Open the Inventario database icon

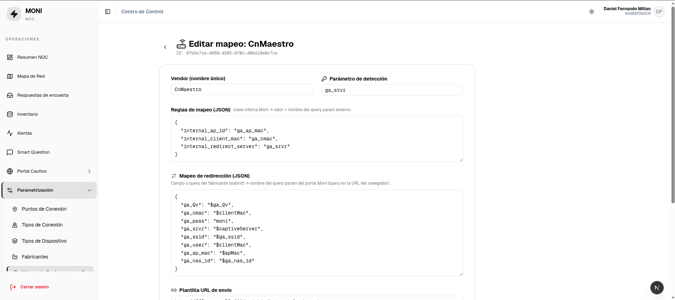(x=10, y=114)
